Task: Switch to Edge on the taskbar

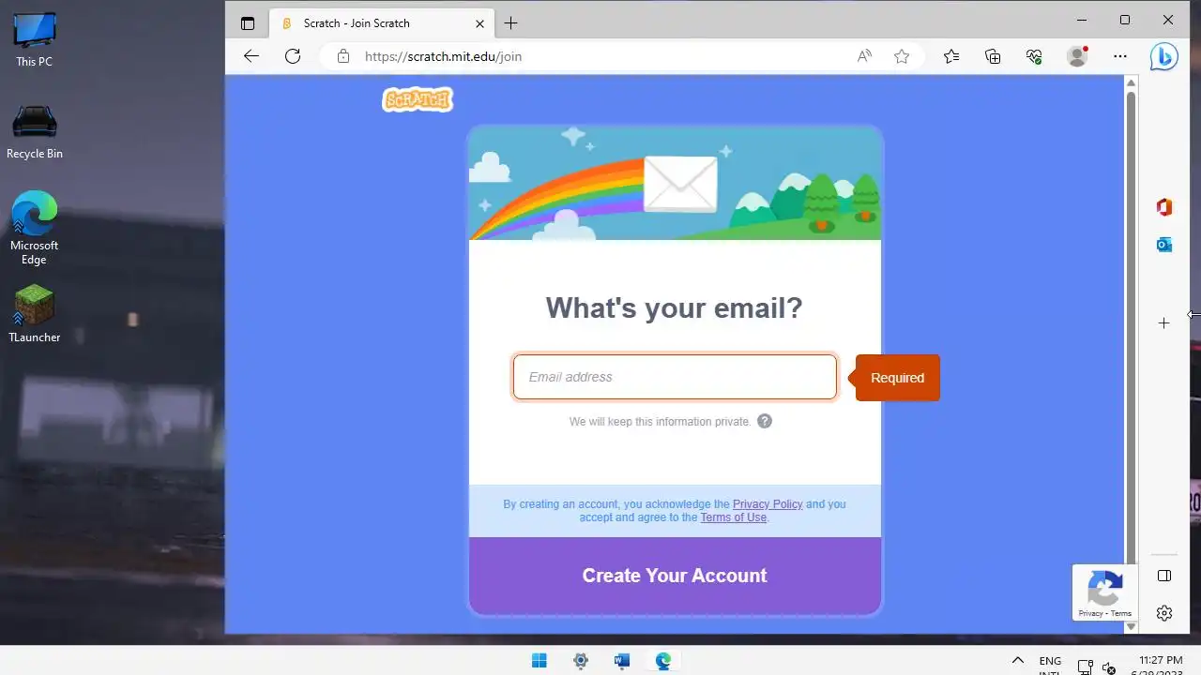Action: [x=663, y=661]
